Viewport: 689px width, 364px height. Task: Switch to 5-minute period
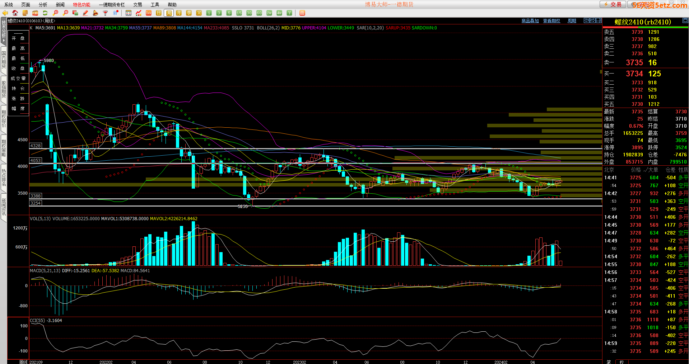pyautogui.click(x=229, y=13)
